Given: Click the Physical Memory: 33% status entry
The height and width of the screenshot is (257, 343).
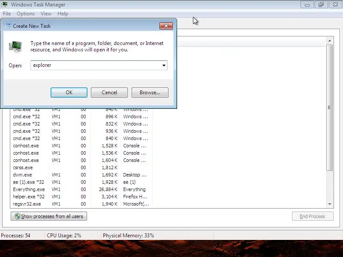Looking at the screenshot, I should 128,236.
